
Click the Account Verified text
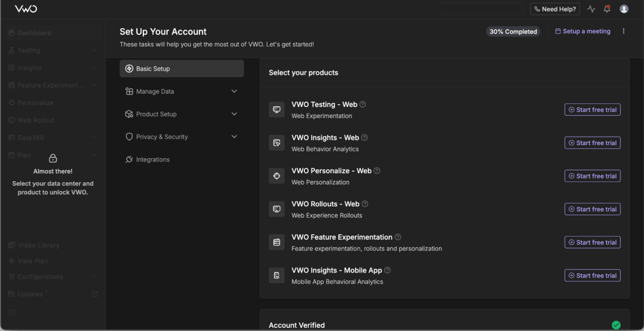297,325
